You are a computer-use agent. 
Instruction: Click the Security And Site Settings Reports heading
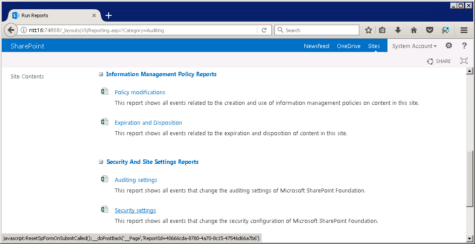click(x=152, y=162)
